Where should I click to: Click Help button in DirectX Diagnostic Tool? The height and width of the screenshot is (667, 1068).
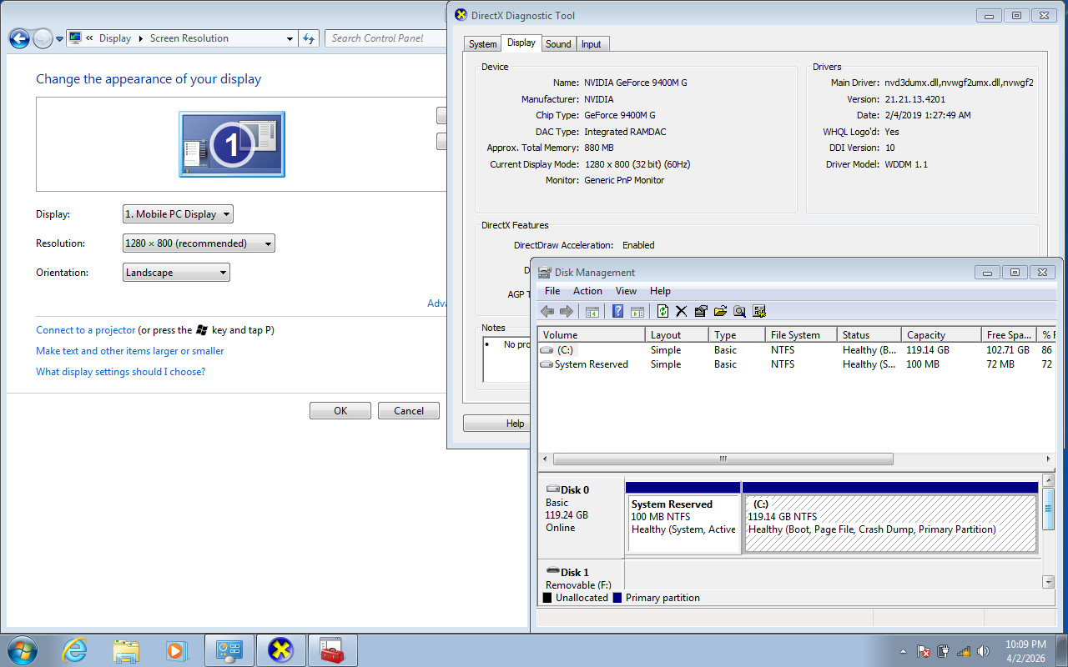point(496,424)
